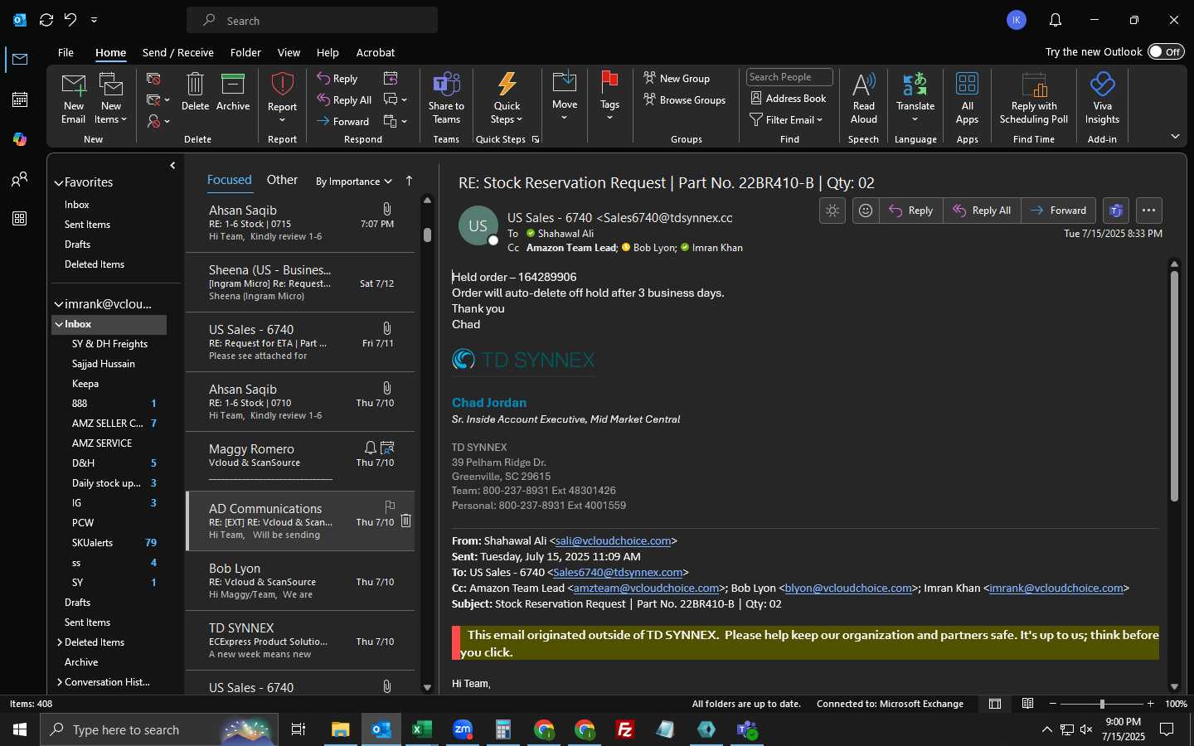Adjust the zoom slider in status bar

coord(1102,704)
